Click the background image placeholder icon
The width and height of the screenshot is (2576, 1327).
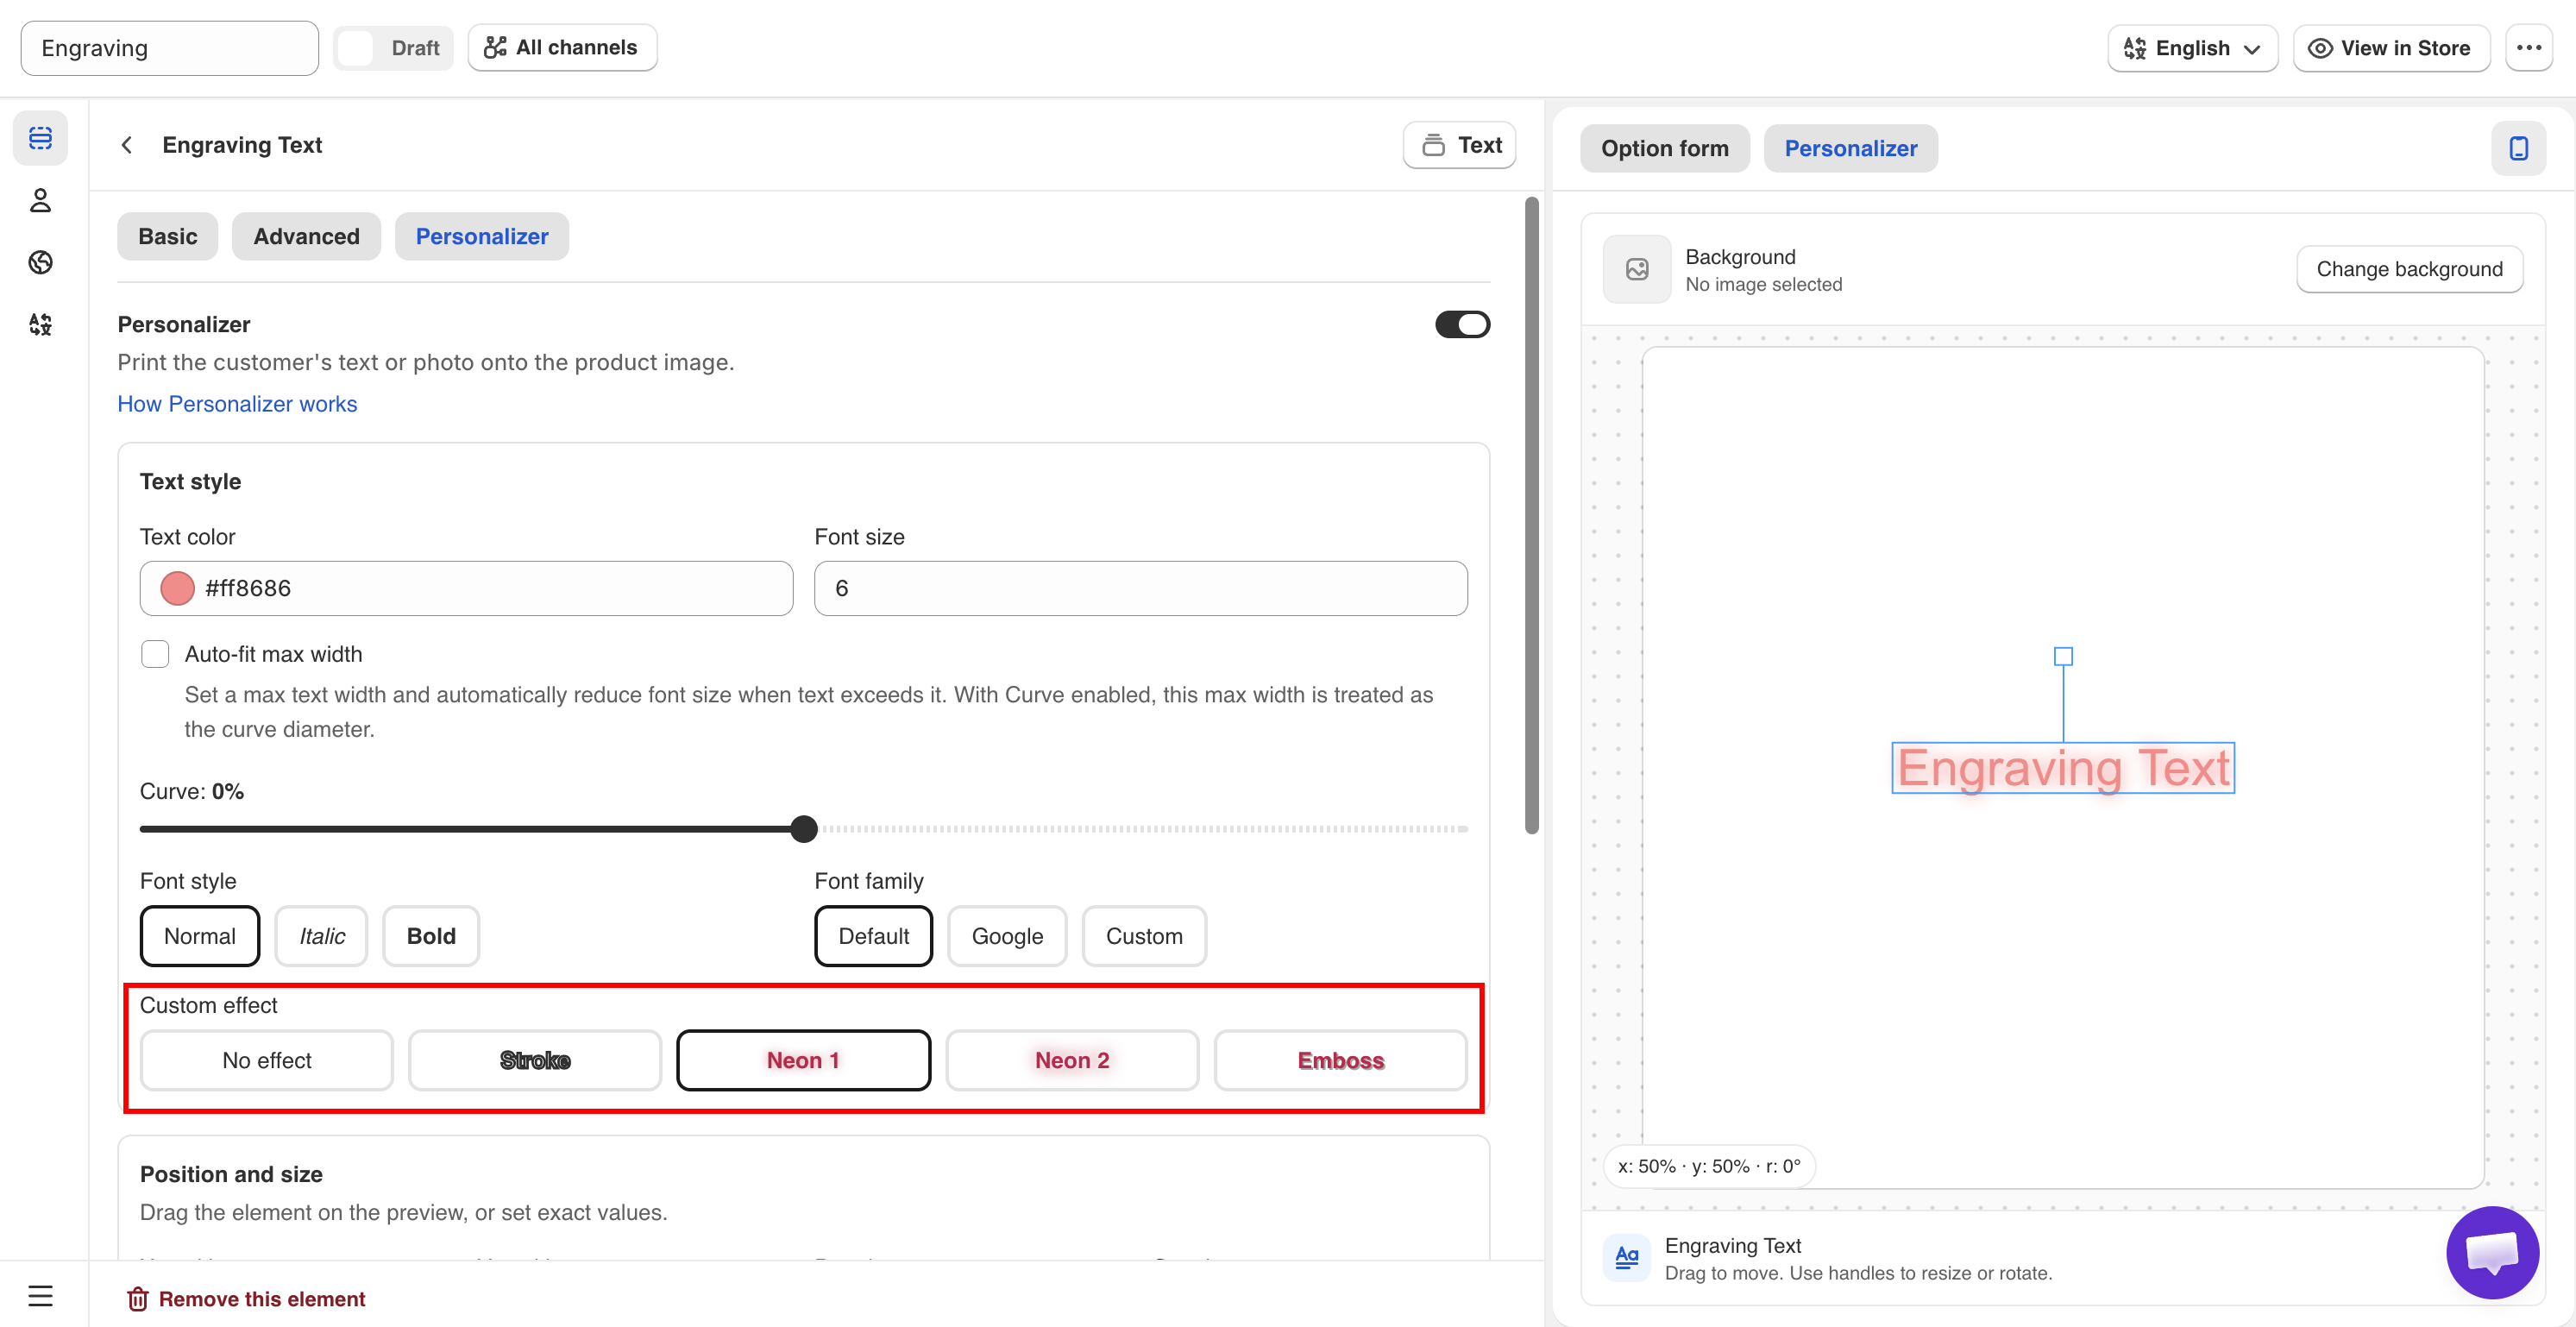[x=1637, y=269]
